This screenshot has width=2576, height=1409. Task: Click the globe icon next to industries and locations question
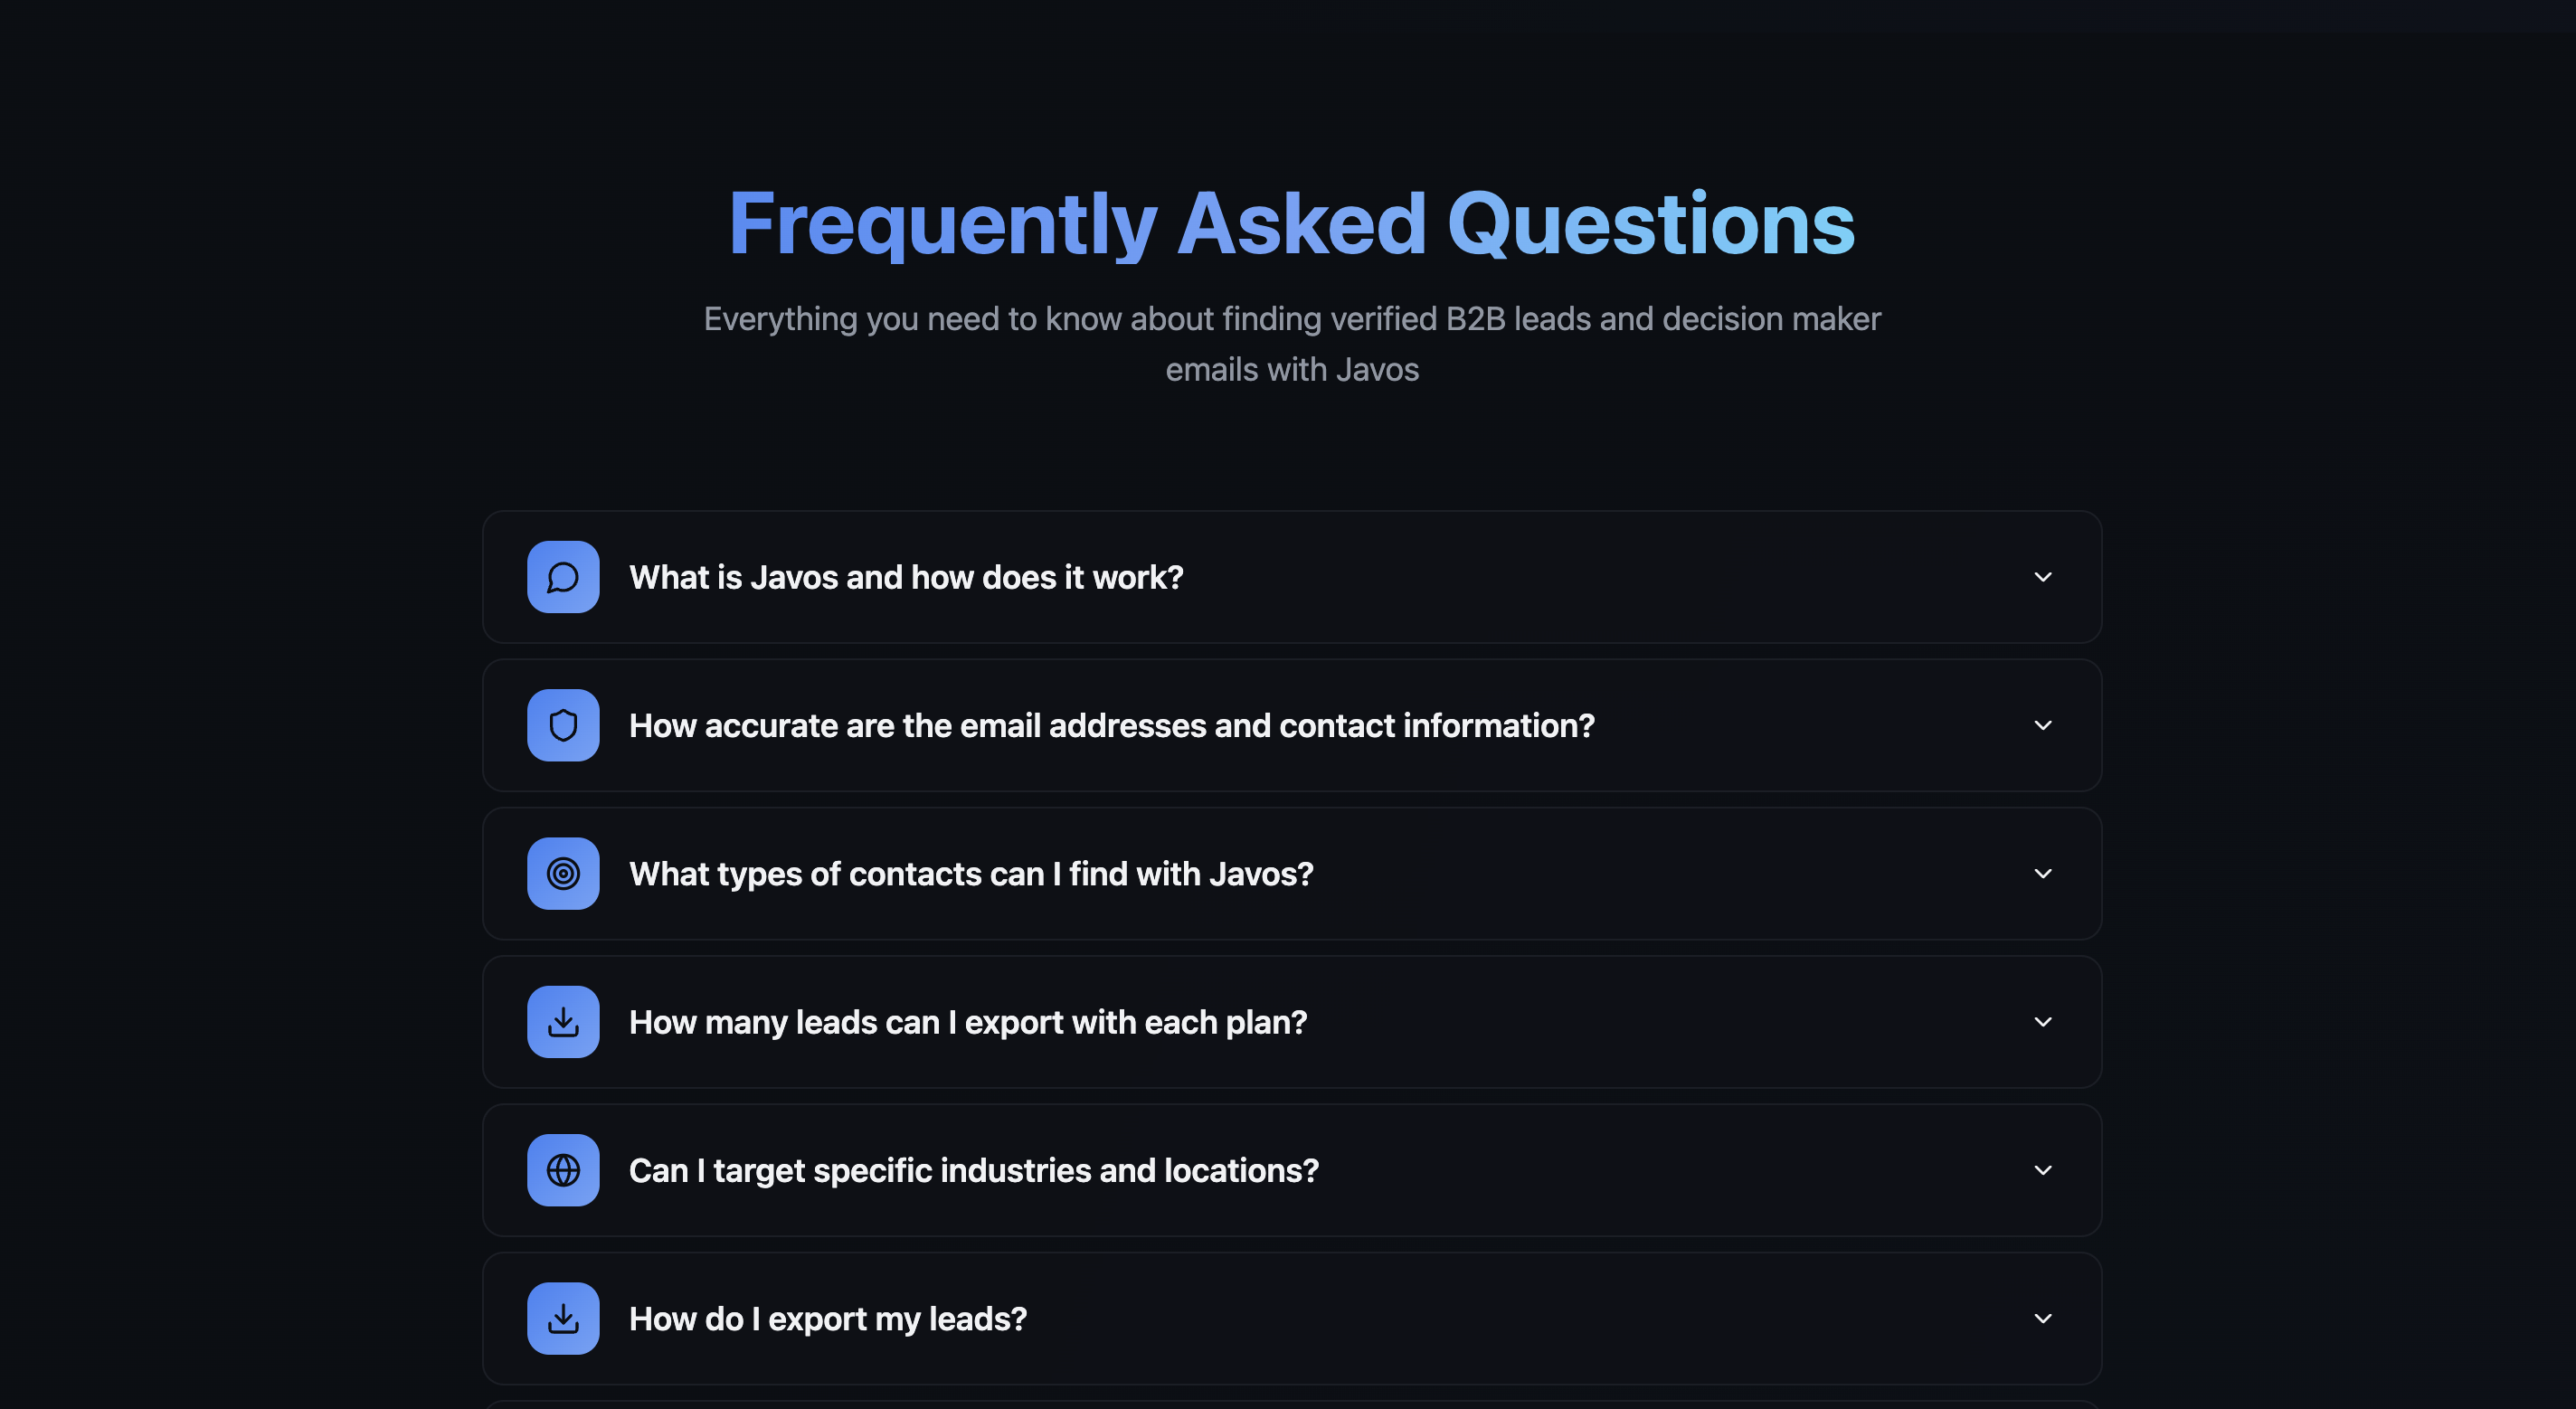[x=563, y=1170]
